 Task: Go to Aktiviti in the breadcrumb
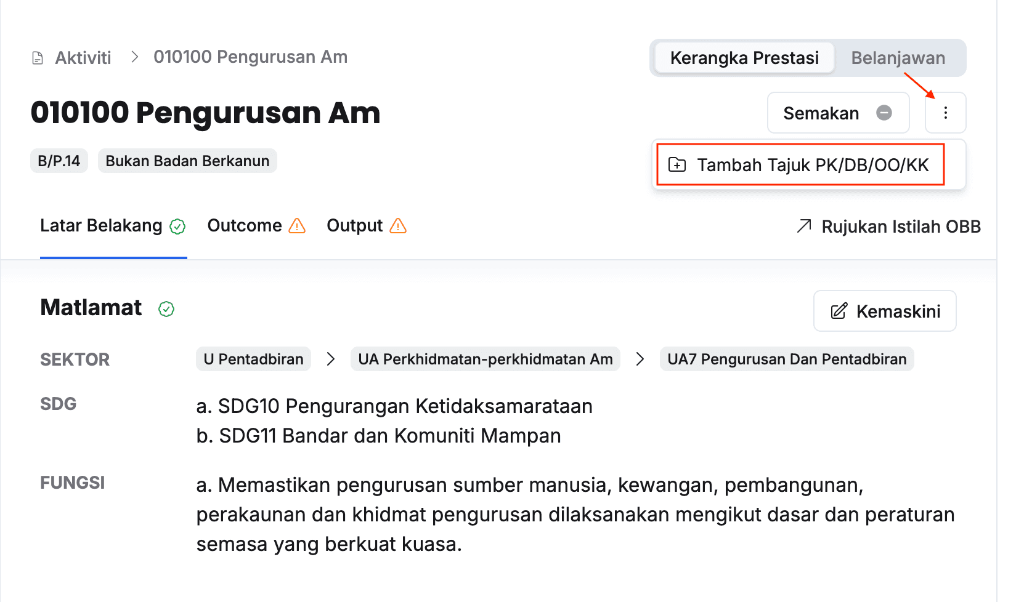click(83, 58)
